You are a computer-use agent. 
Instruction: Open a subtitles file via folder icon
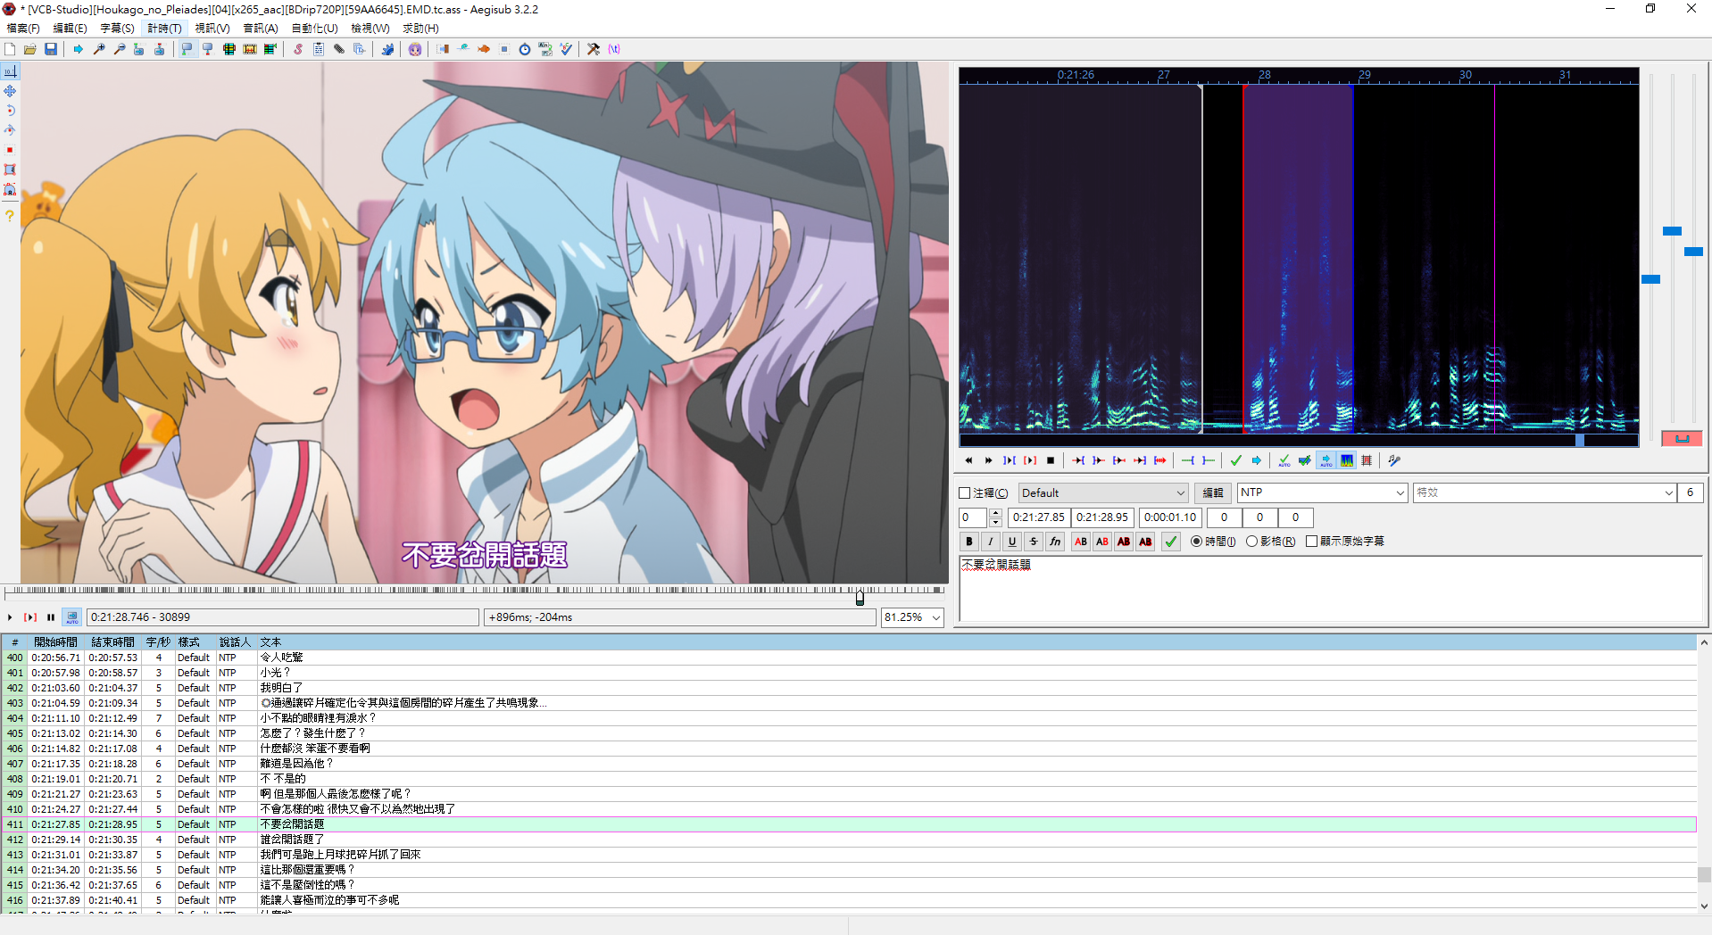coord(30,49)
